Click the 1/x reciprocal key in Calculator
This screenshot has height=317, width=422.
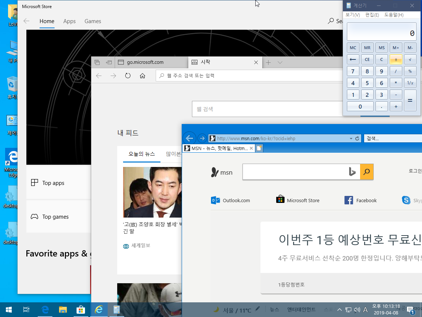410,83
